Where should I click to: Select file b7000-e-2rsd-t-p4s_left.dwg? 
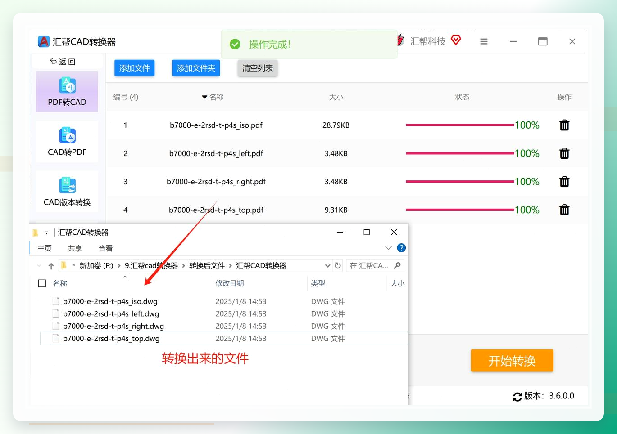coord(111,313)
